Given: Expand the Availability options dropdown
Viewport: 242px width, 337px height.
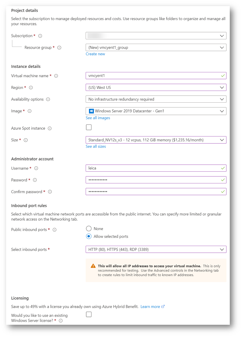Looking at the screenshot, I should (156, 99).
